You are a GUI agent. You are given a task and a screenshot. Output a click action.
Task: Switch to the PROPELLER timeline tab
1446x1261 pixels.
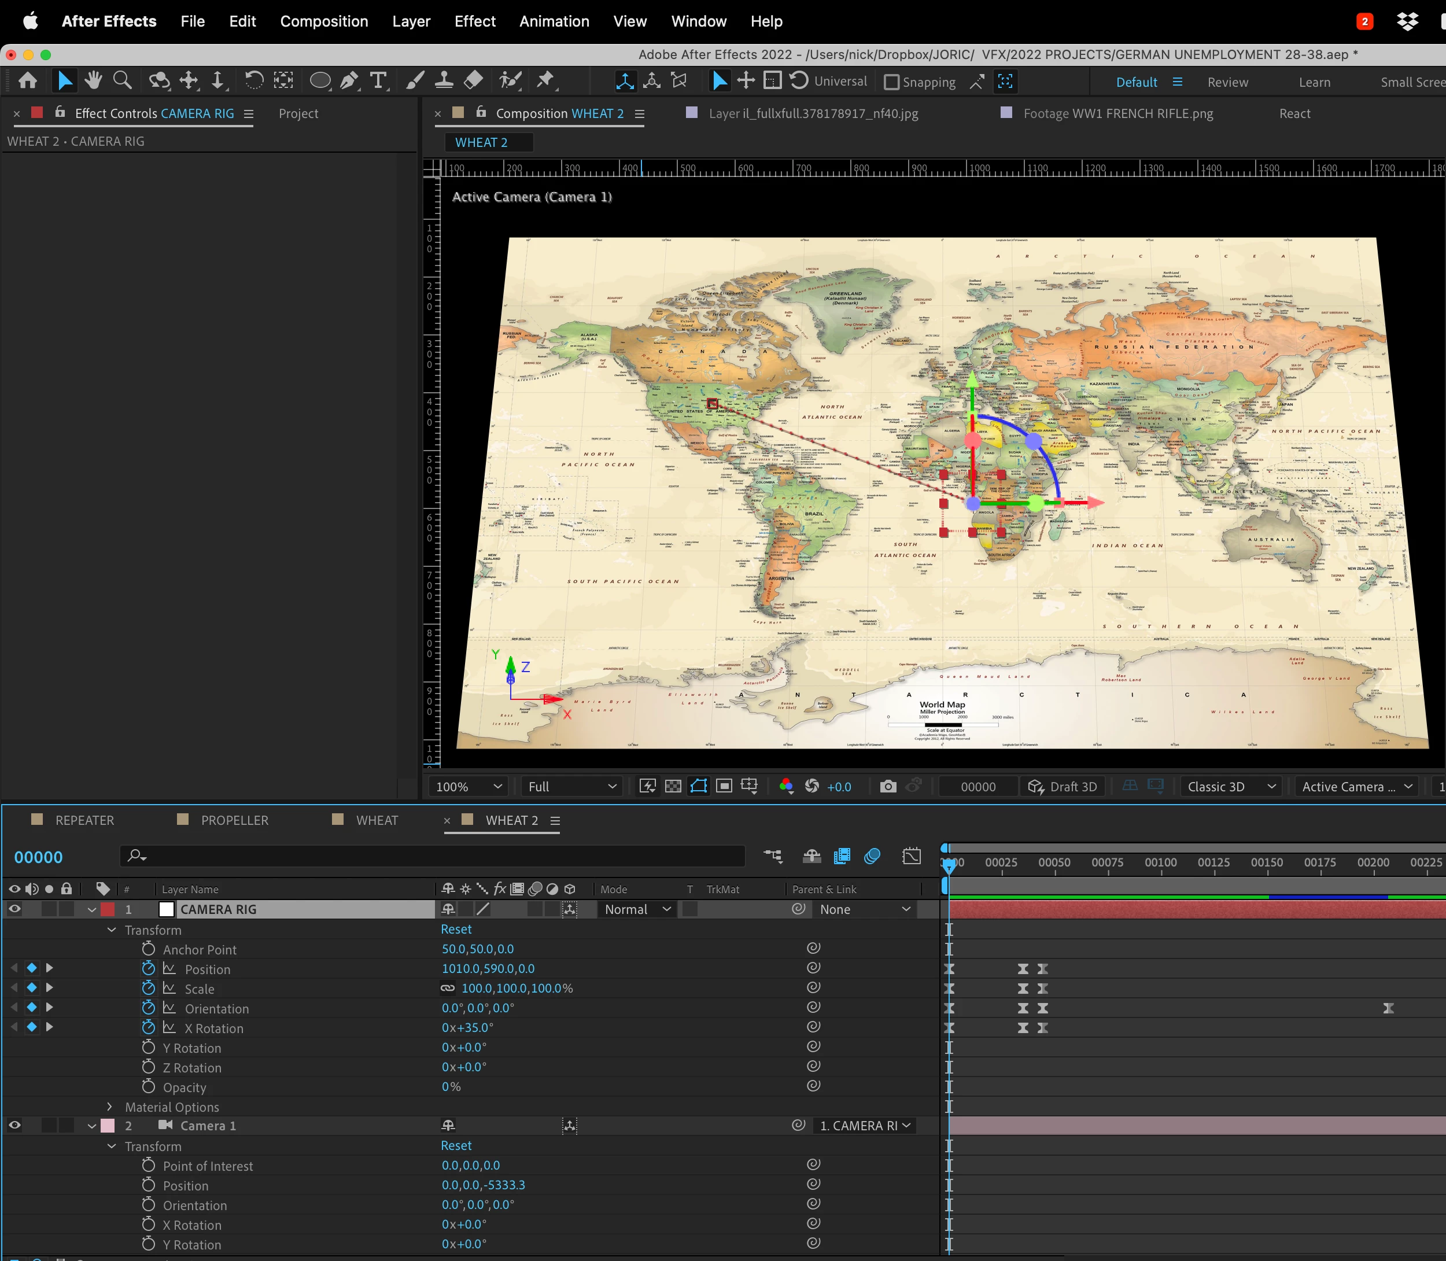pyautogui.click(x=234, y=820)
